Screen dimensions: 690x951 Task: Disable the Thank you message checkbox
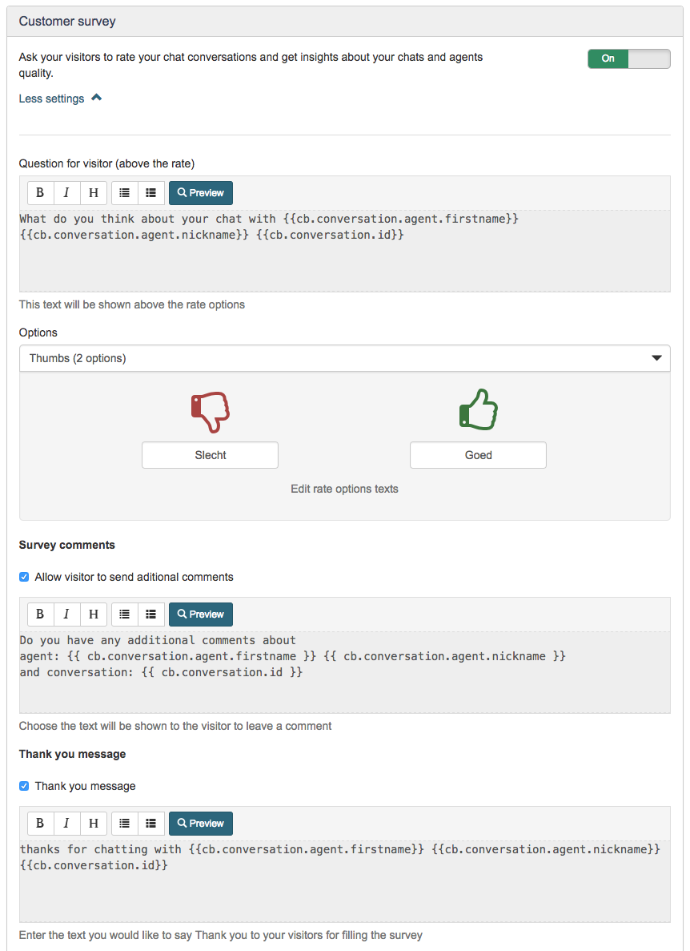pos(24,786)
